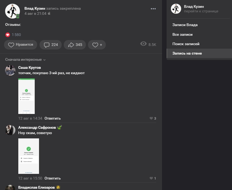Click the eye views counter icon

coord(143,44)
